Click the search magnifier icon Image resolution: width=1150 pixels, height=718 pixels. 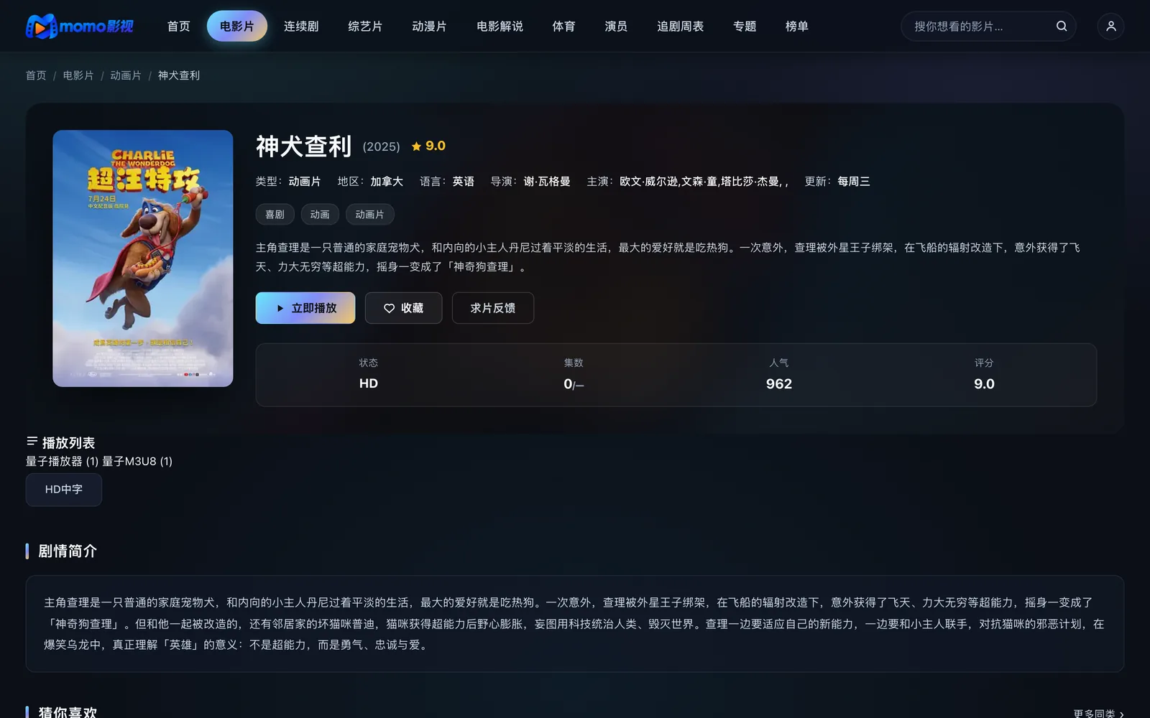click(1062, 26)
